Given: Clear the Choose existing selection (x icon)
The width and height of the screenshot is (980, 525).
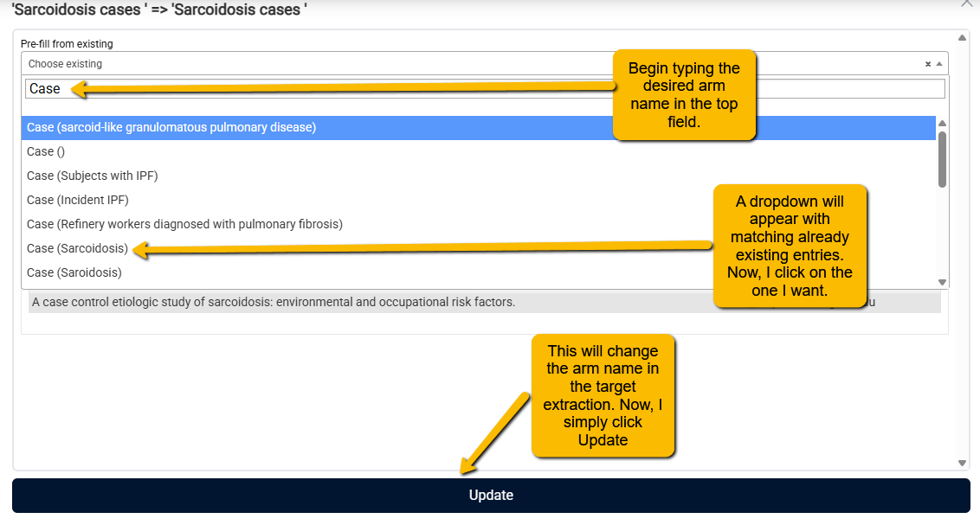Looking at the screenshot, I should pos(928,64).
